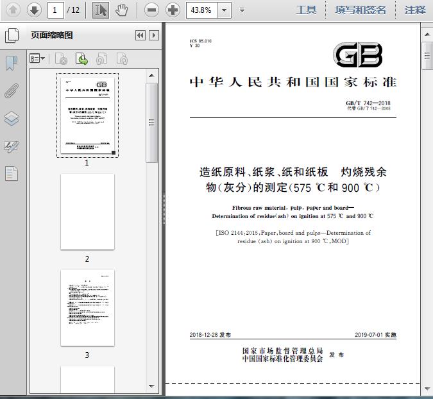Open the zoom percentage dropdown arrow
This screenshot has width=433, height=399.
coord(225,10)
